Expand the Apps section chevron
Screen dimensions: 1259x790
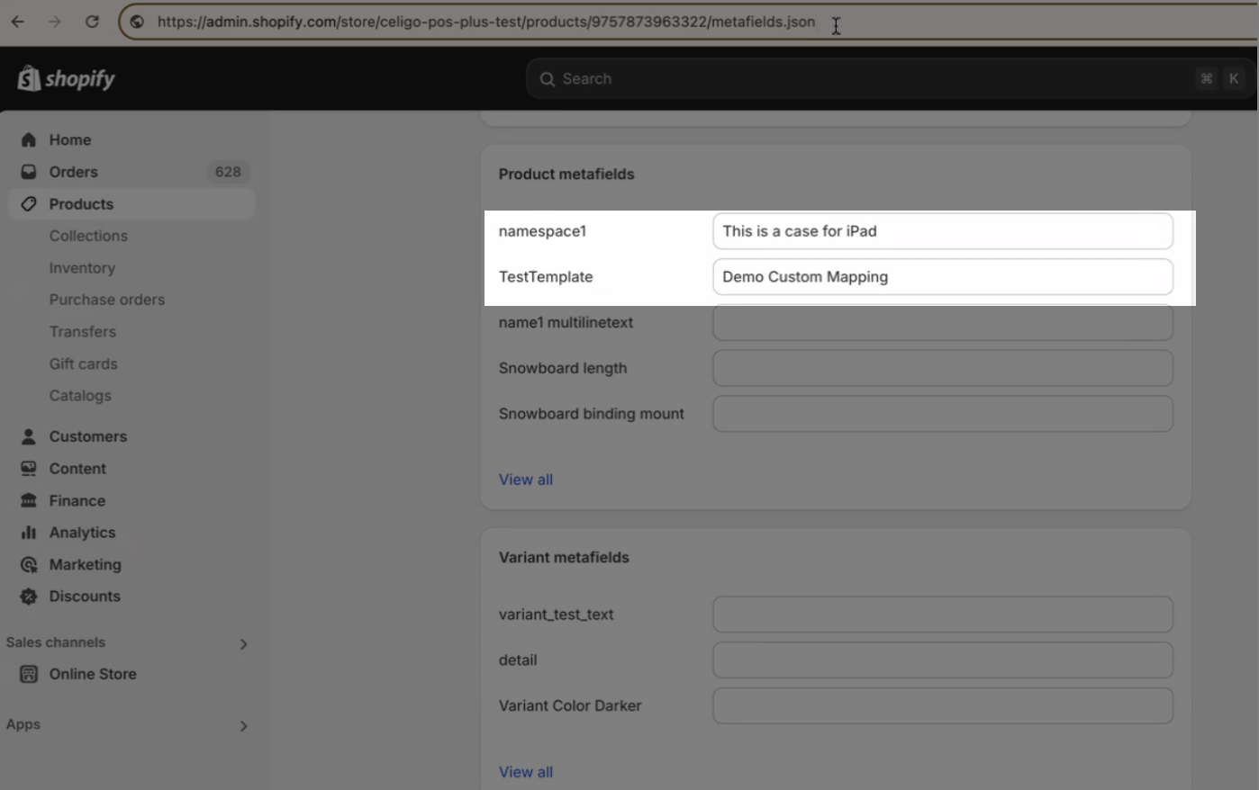[x=243, y=726]
